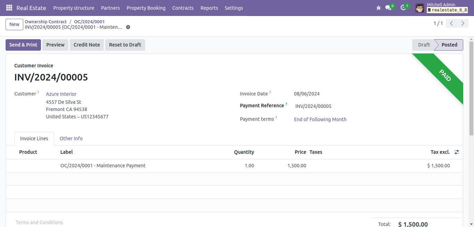Open Partners menu

click(110, 8)
